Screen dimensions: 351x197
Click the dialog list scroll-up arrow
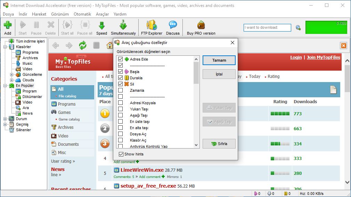coord(196,59)
